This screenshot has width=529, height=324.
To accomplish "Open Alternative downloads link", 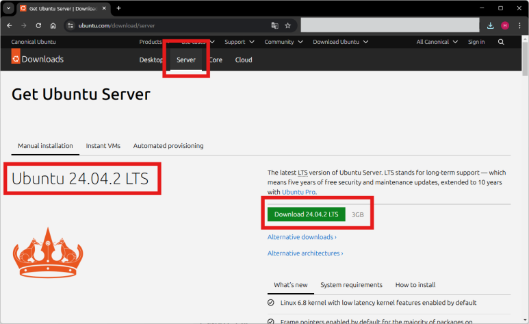I will [302, 237].
